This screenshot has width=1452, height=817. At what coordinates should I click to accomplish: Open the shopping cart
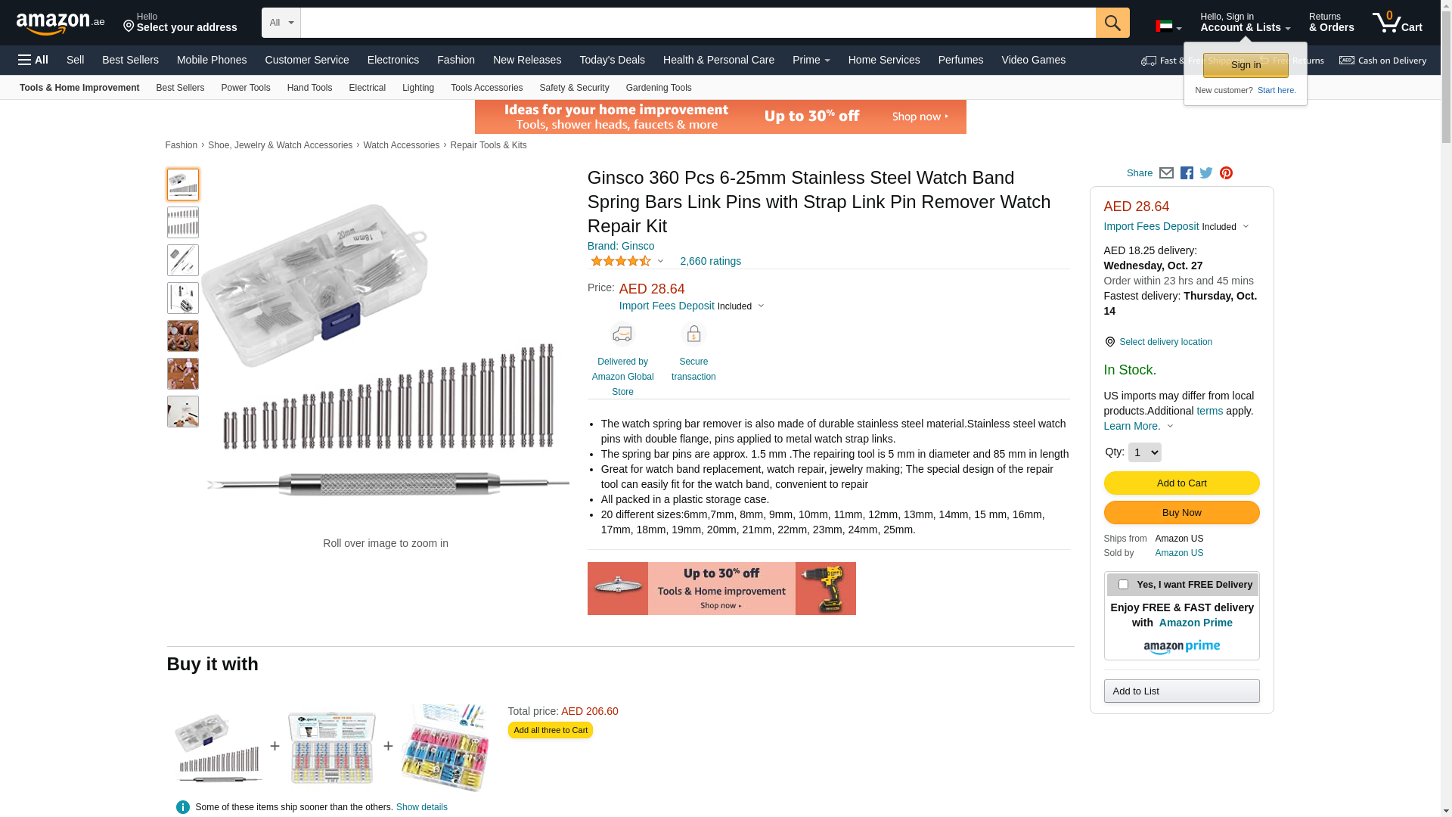pyautogui.click(x=1397, y=23)
